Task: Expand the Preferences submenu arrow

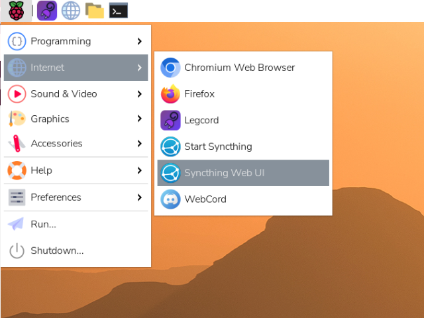Action: pyautogui.click(x=139, y=197)
